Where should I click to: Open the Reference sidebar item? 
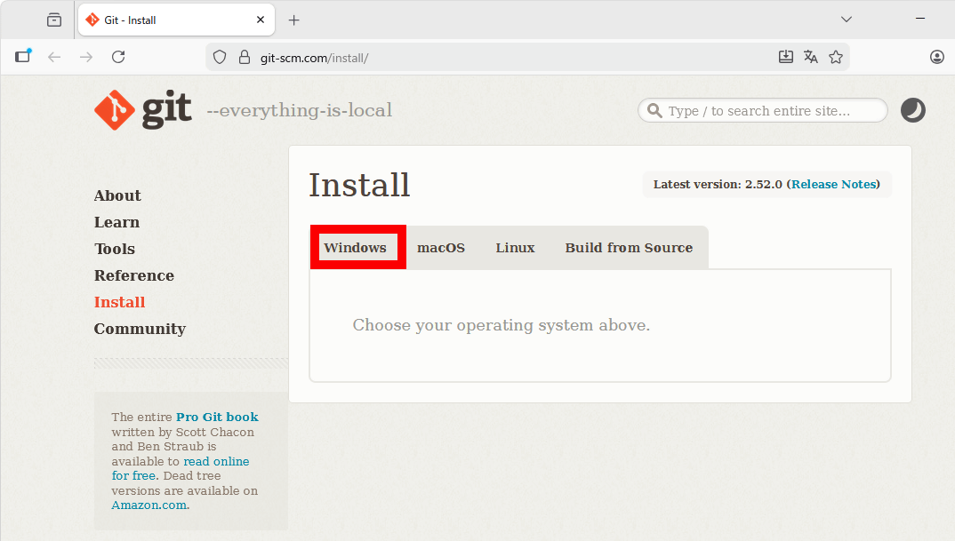coord(134,275)
